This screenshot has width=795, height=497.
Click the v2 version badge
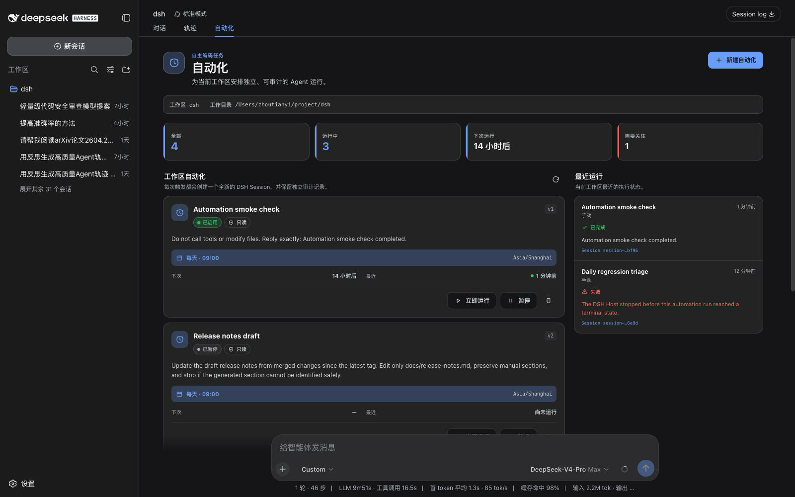coord(551,336)
